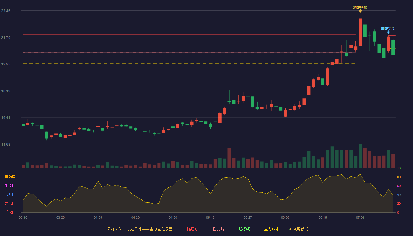Image resolution: width=413 pixels, height=236 pixels.
Task: Click the 07-01 date label
Action: (360, 217)
